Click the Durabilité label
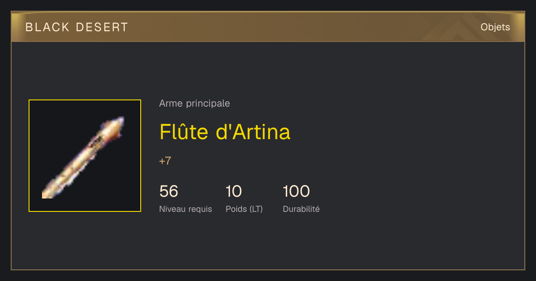Screen dimensions: 536x281 point(301,209)
